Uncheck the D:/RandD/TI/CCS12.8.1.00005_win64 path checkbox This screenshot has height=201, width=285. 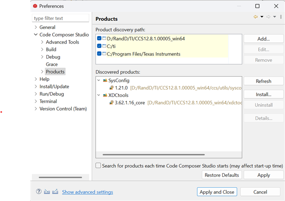click(x=99, y=38)
